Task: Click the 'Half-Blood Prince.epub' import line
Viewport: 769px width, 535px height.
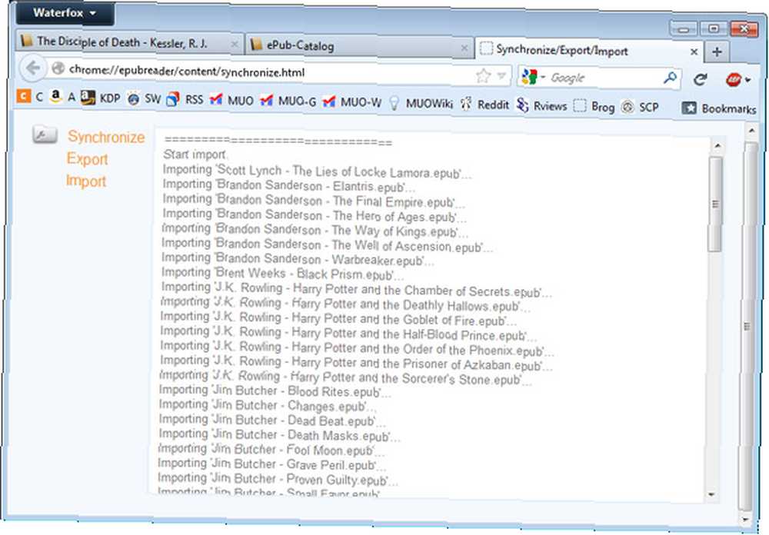Action: pyautogui.click(x=348, y=334)
